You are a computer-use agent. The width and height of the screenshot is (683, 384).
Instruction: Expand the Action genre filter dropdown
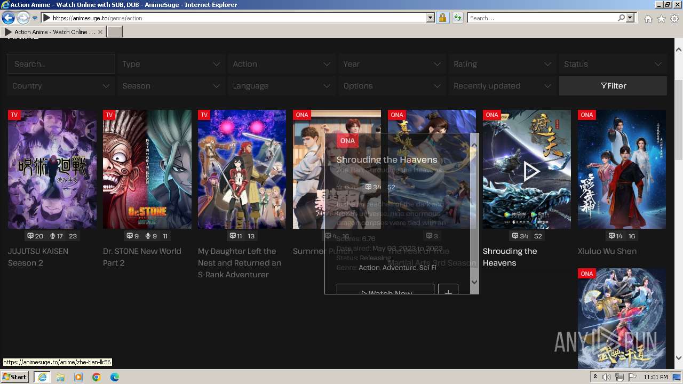pos(281,64)
